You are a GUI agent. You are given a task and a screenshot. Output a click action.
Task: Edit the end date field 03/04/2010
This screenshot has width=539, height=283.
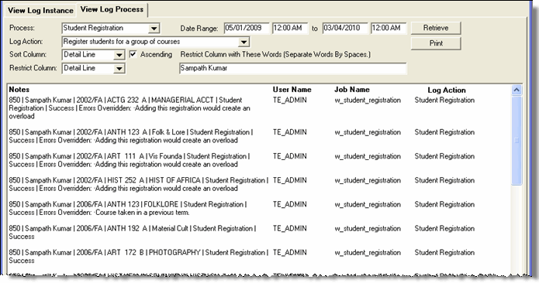pyautogui.click(x=345, y=28)
